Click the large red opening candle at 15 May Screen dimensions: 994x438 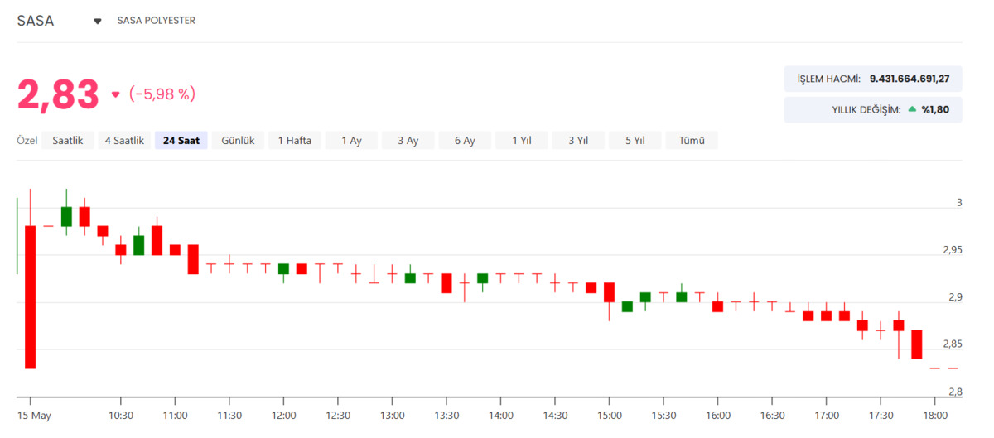(x=30, y=296)
